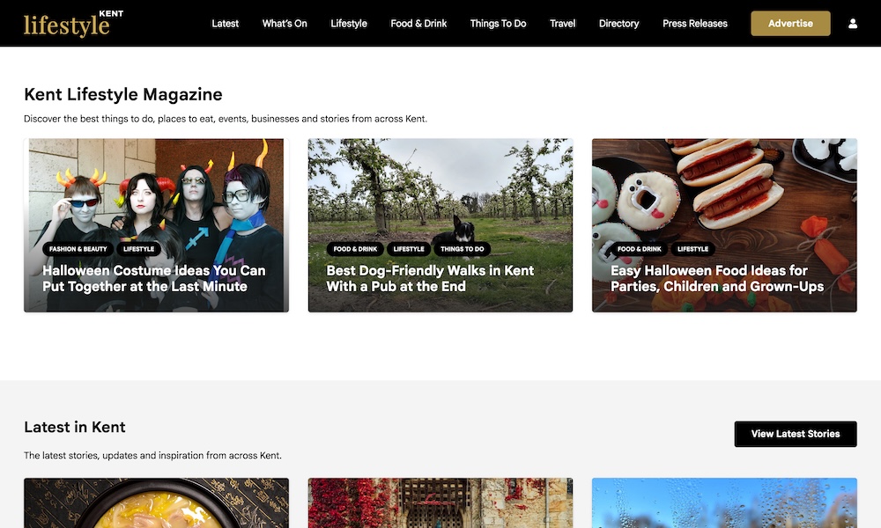Select the Food & Drink tag on dog walks card

[355, 249]
